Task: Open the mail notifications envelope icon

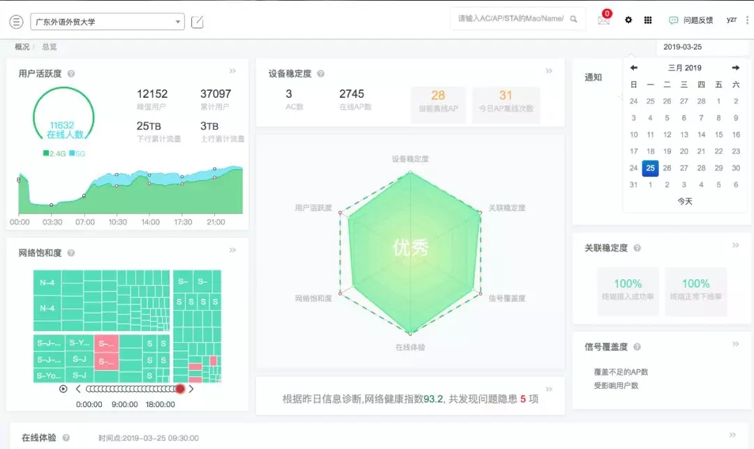Action: [x=604, y=20]
